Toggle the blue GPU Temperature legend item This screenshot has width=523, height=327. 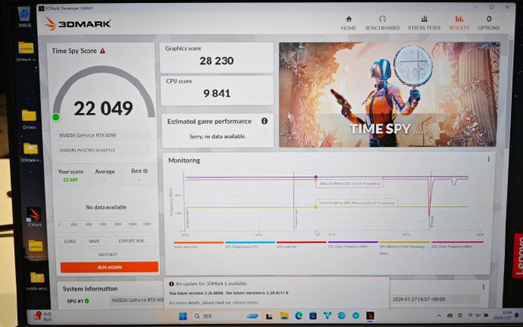(250, 245)
